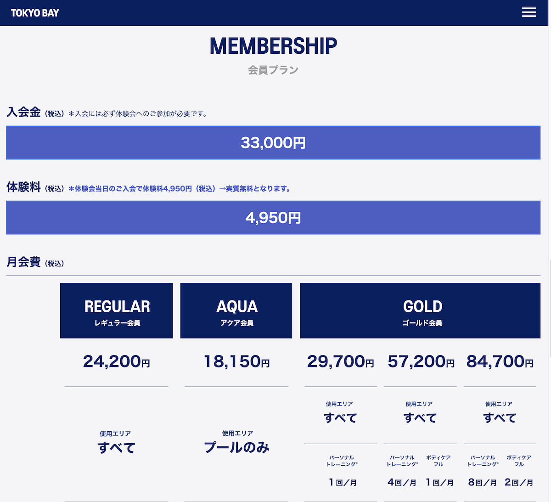Viewport: 551px width, 502px height.
Task: Click the MEMBERSHIP page heading
Action: pyautogui.click(x=273, y=46)
